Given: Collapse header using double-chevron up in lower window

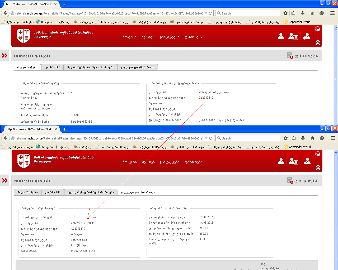Looking at the screenshot, I should [318, 167].
